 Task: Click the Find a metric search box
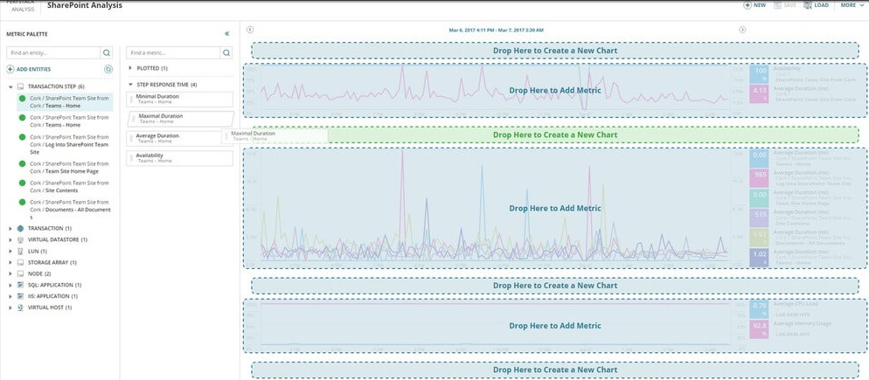pyautogui.click(x=173, y=52)
